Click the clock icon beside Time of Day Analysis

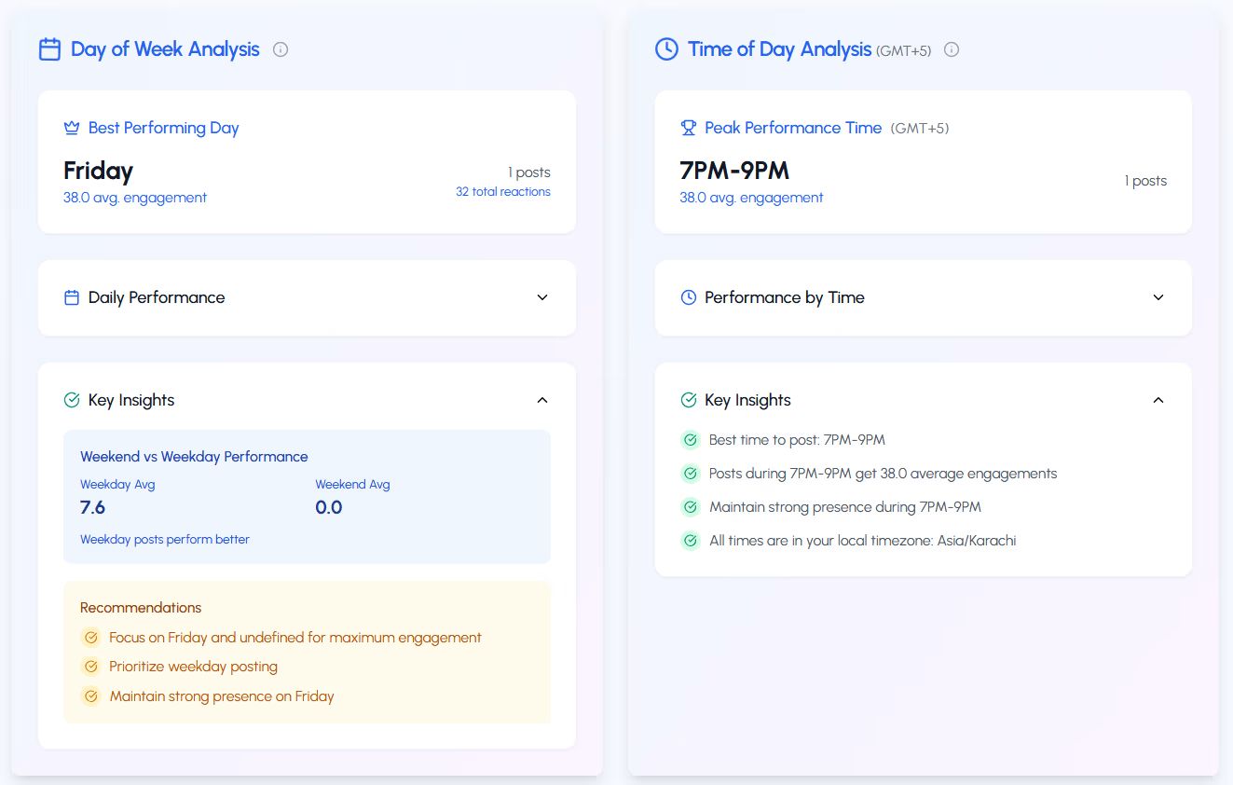coord(666,49)
